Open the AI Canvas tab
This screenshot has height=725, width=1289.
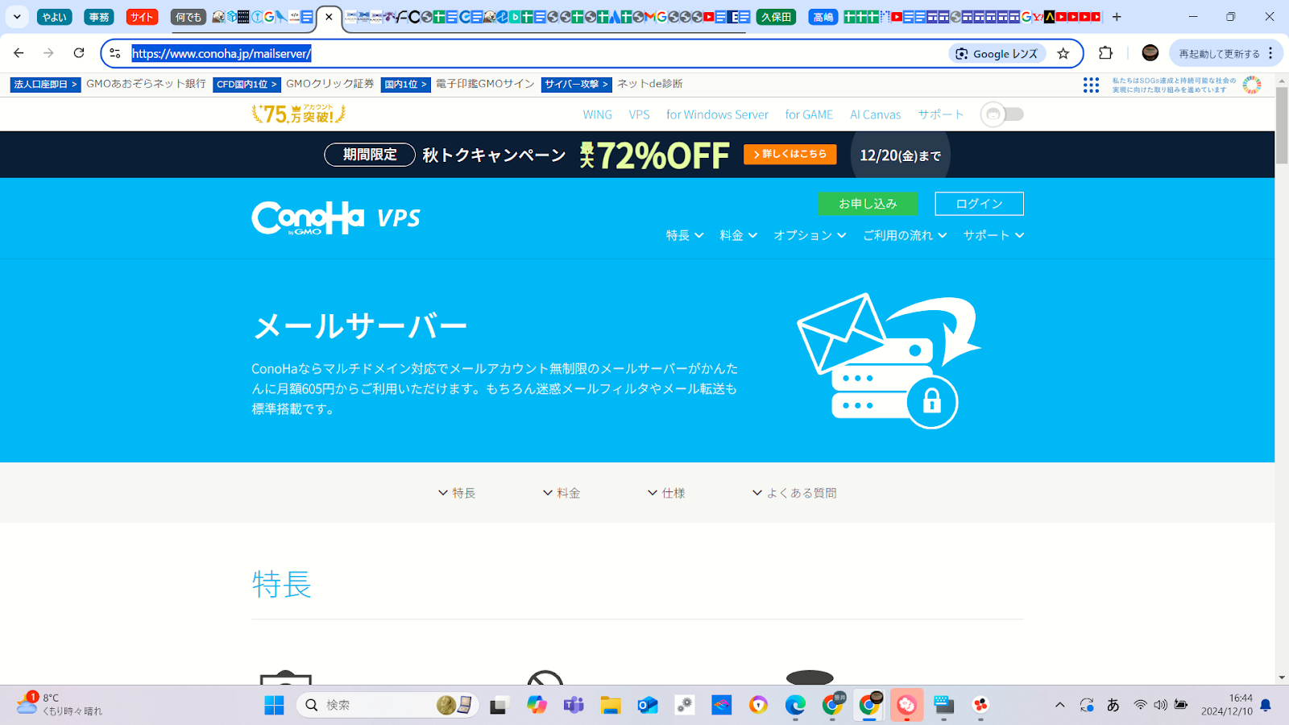[875, 114]
